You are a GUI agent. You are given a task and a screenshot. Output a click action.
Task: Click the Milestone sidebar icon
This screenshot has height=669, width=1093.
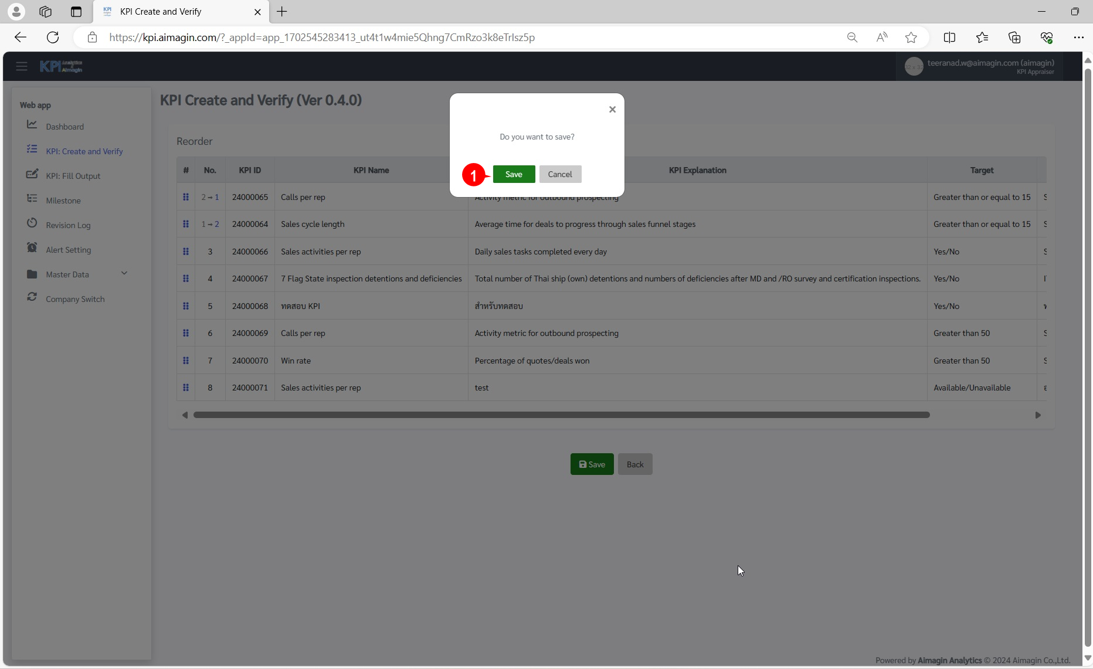tap(32, 199)
